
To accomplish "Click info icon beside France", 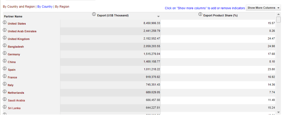I will pos(5,76).
